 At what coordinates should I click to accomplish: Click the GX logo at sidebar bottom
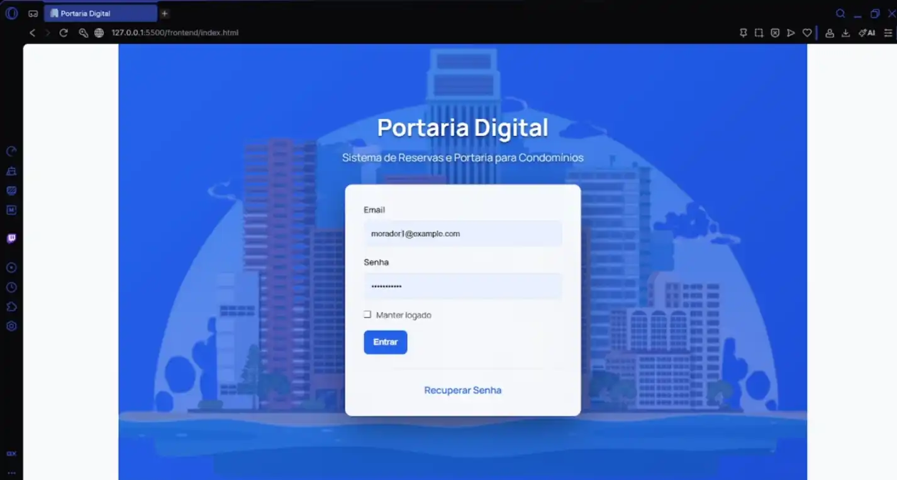pyautogui.click(x=11, y=454)
